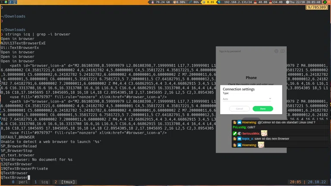Click the memory usage 8.98% indicator
331x186 pixels.
(x=180, y=2)
